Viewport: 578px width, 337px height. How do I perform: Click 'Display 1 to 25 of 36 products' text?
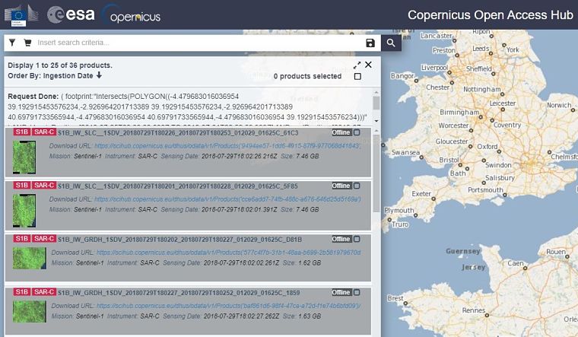60,65
